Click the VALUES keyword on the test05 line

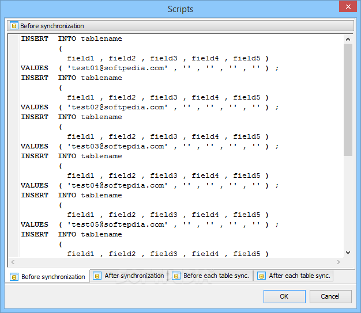35,224
